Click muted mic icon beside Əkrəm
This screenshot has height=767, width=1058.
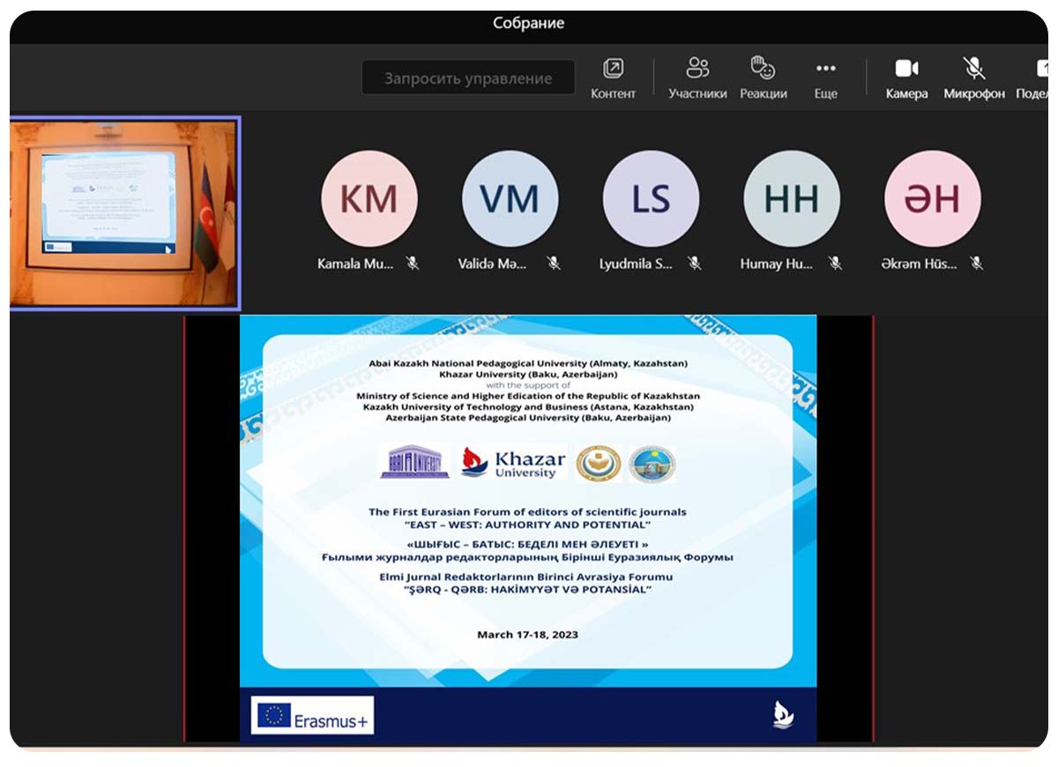click(x=976, y=263)
